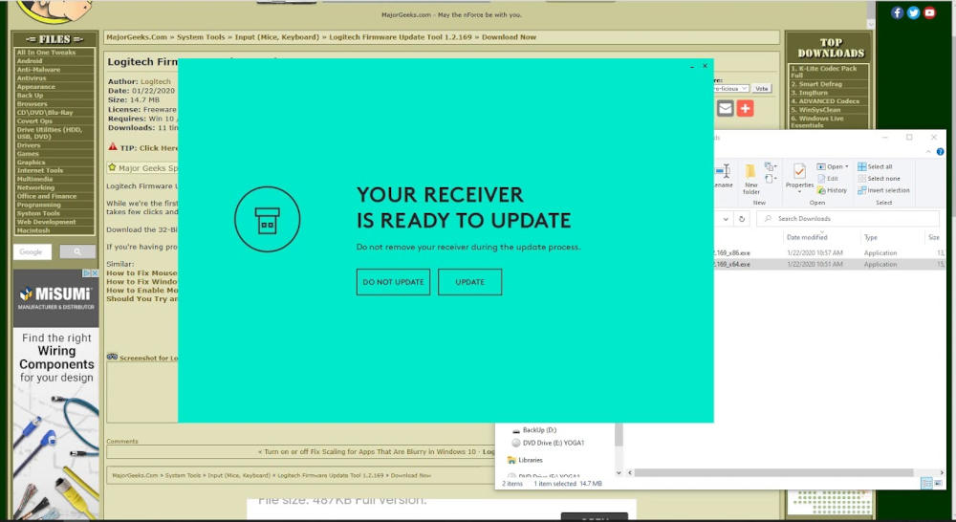Image resolution: width=956 pixels, height=522 pixels.
Task: Click the Vote button
Action: click(762, 88)
